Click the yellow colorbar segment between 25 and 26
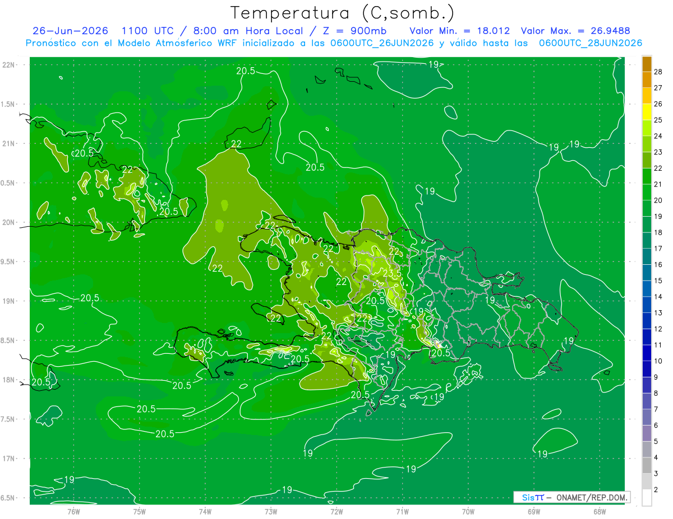Viewport: 673px width, 519px height. (x=647, y=112)
